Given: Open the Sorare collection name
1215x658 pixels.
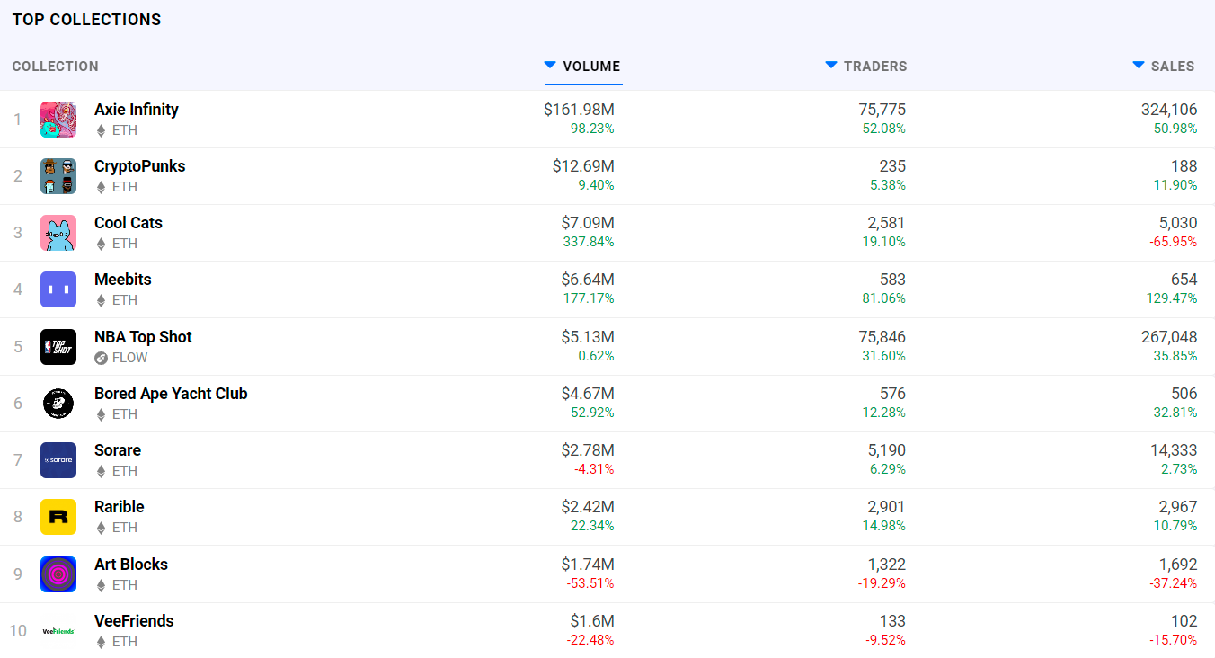Looking at the screenshot, I should point(118,450).
